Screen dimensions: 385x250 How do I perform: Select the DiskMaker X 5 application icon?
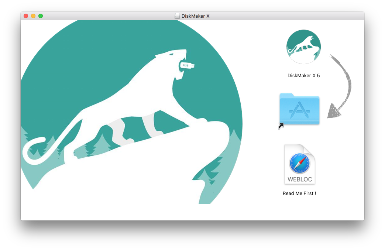(x=303, y=47)
